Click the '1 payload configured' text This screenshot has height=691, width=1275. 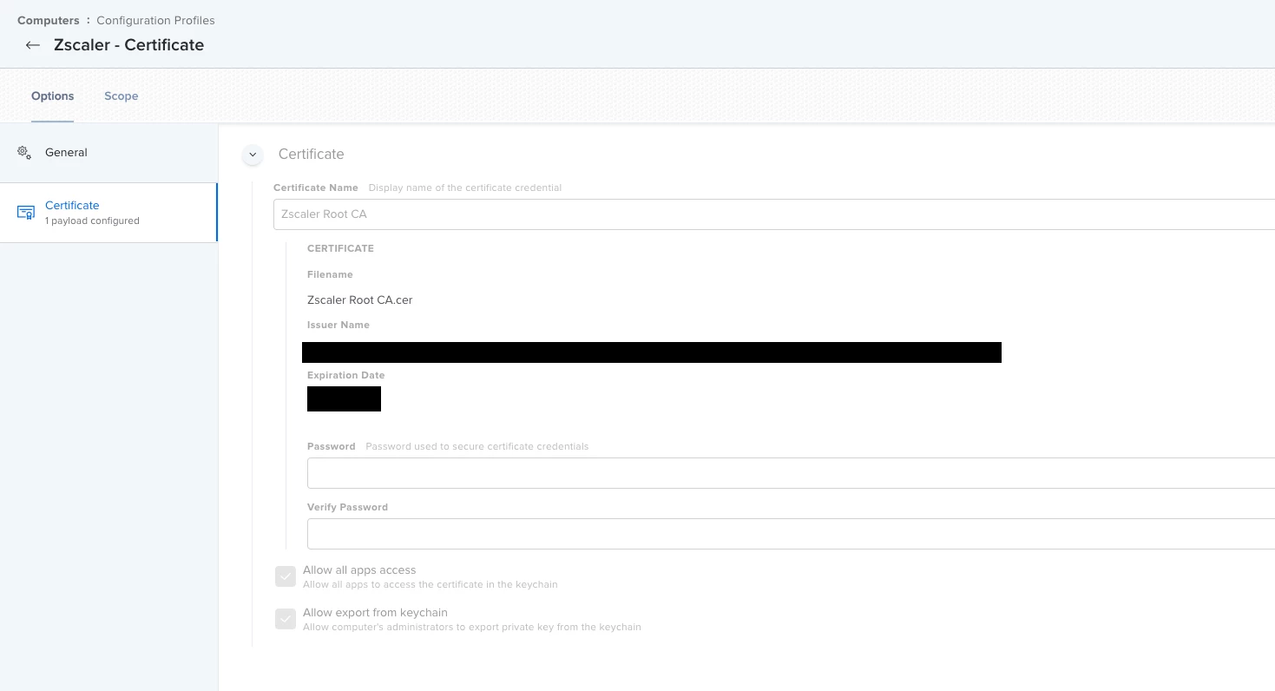[92, 221]
